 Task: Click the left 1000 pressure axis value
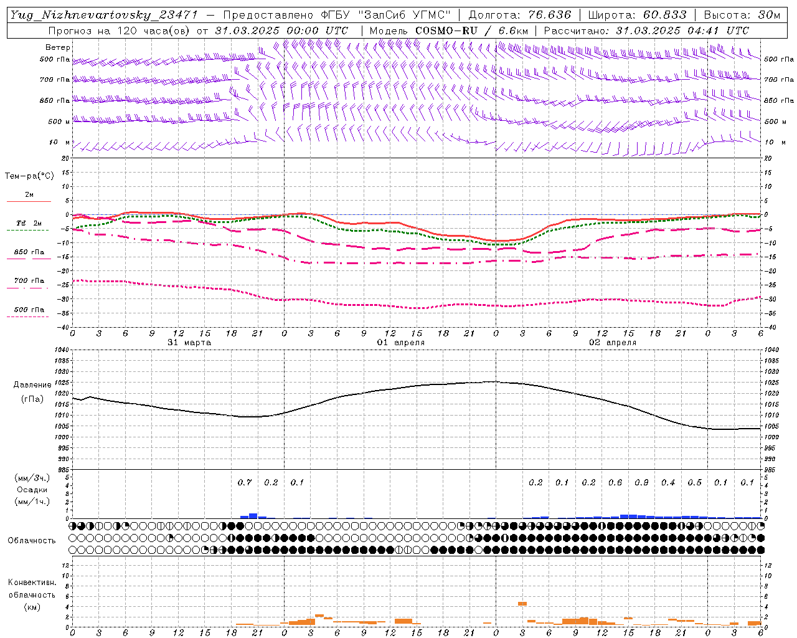point(62,437)
